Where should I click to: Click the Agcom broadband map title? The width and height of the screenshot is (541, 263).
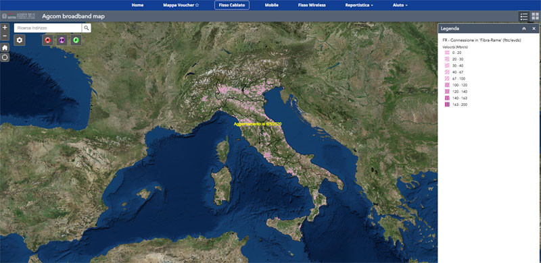73,16
